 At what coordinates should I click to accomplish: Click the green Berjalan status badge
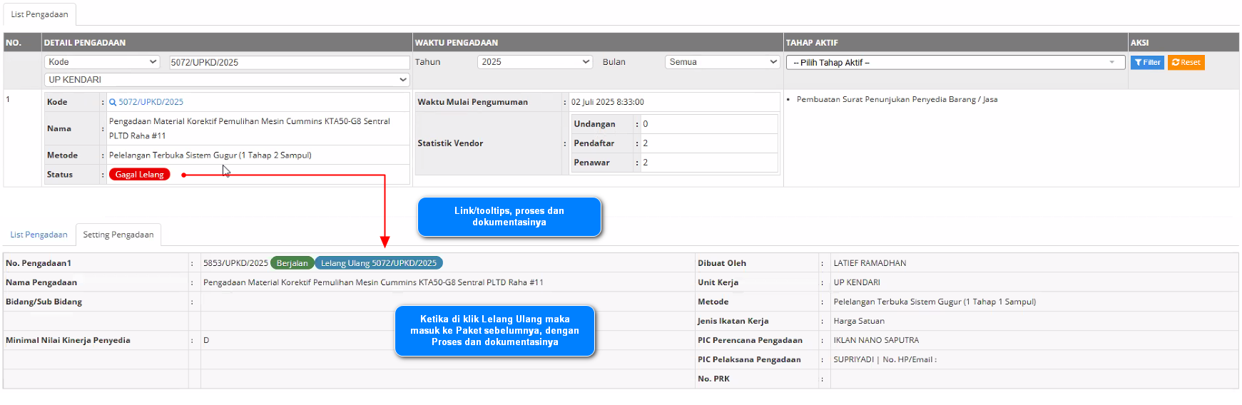point(292,263)
